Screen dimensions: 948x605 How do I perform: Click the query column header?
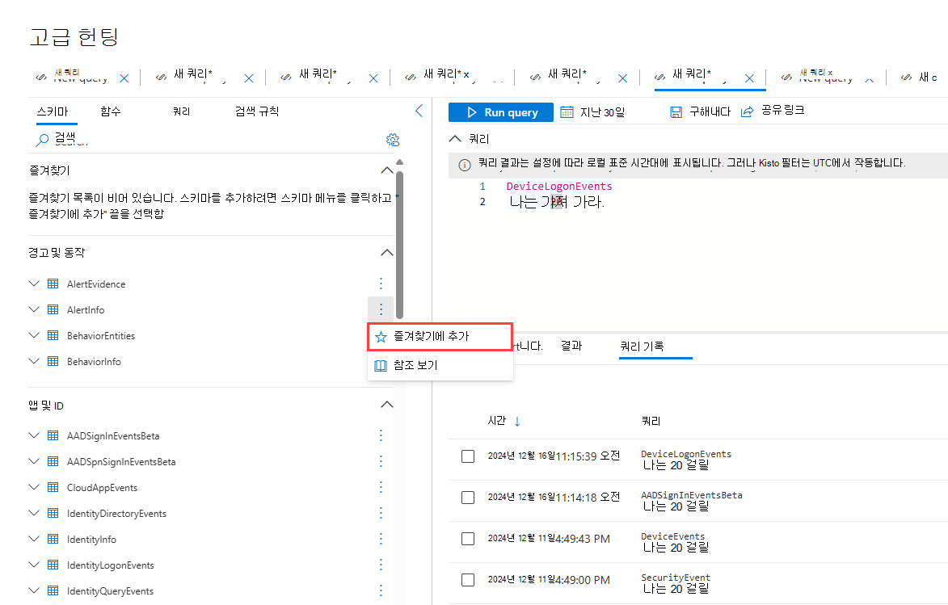(651, 422)
